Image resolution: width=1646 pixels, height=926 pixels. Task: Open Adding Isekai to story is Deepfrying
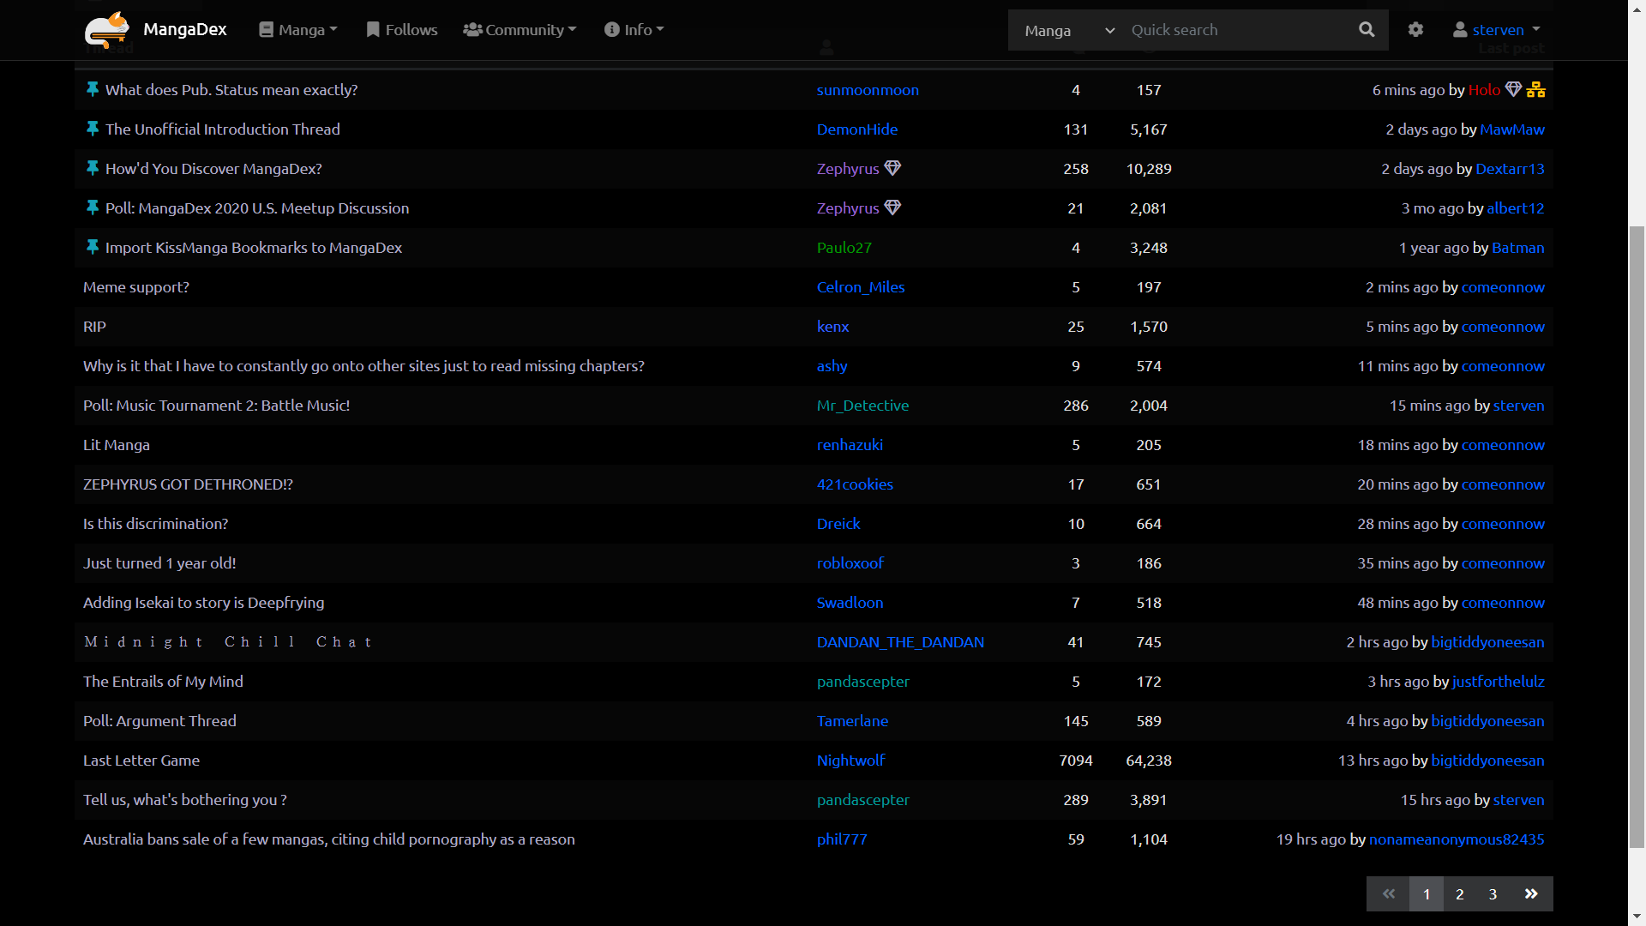point(203,602)
